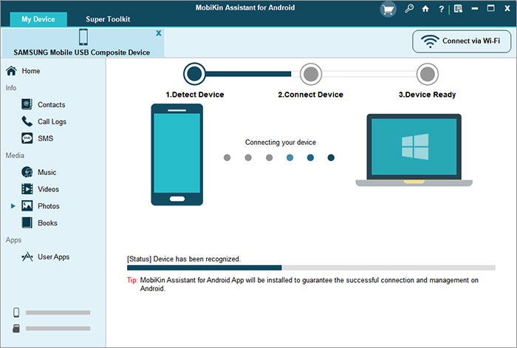
Task: Maximize the MobiKin window
Action: pyautogui.click(x=491, y=8)
